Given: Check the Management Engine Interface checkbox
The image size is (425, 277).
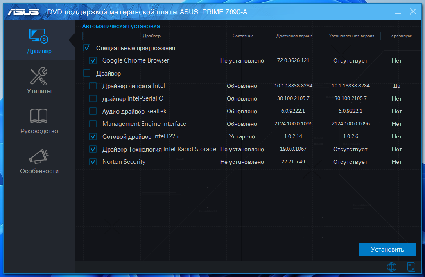Looking at the screenshot, I should point(93,124).
